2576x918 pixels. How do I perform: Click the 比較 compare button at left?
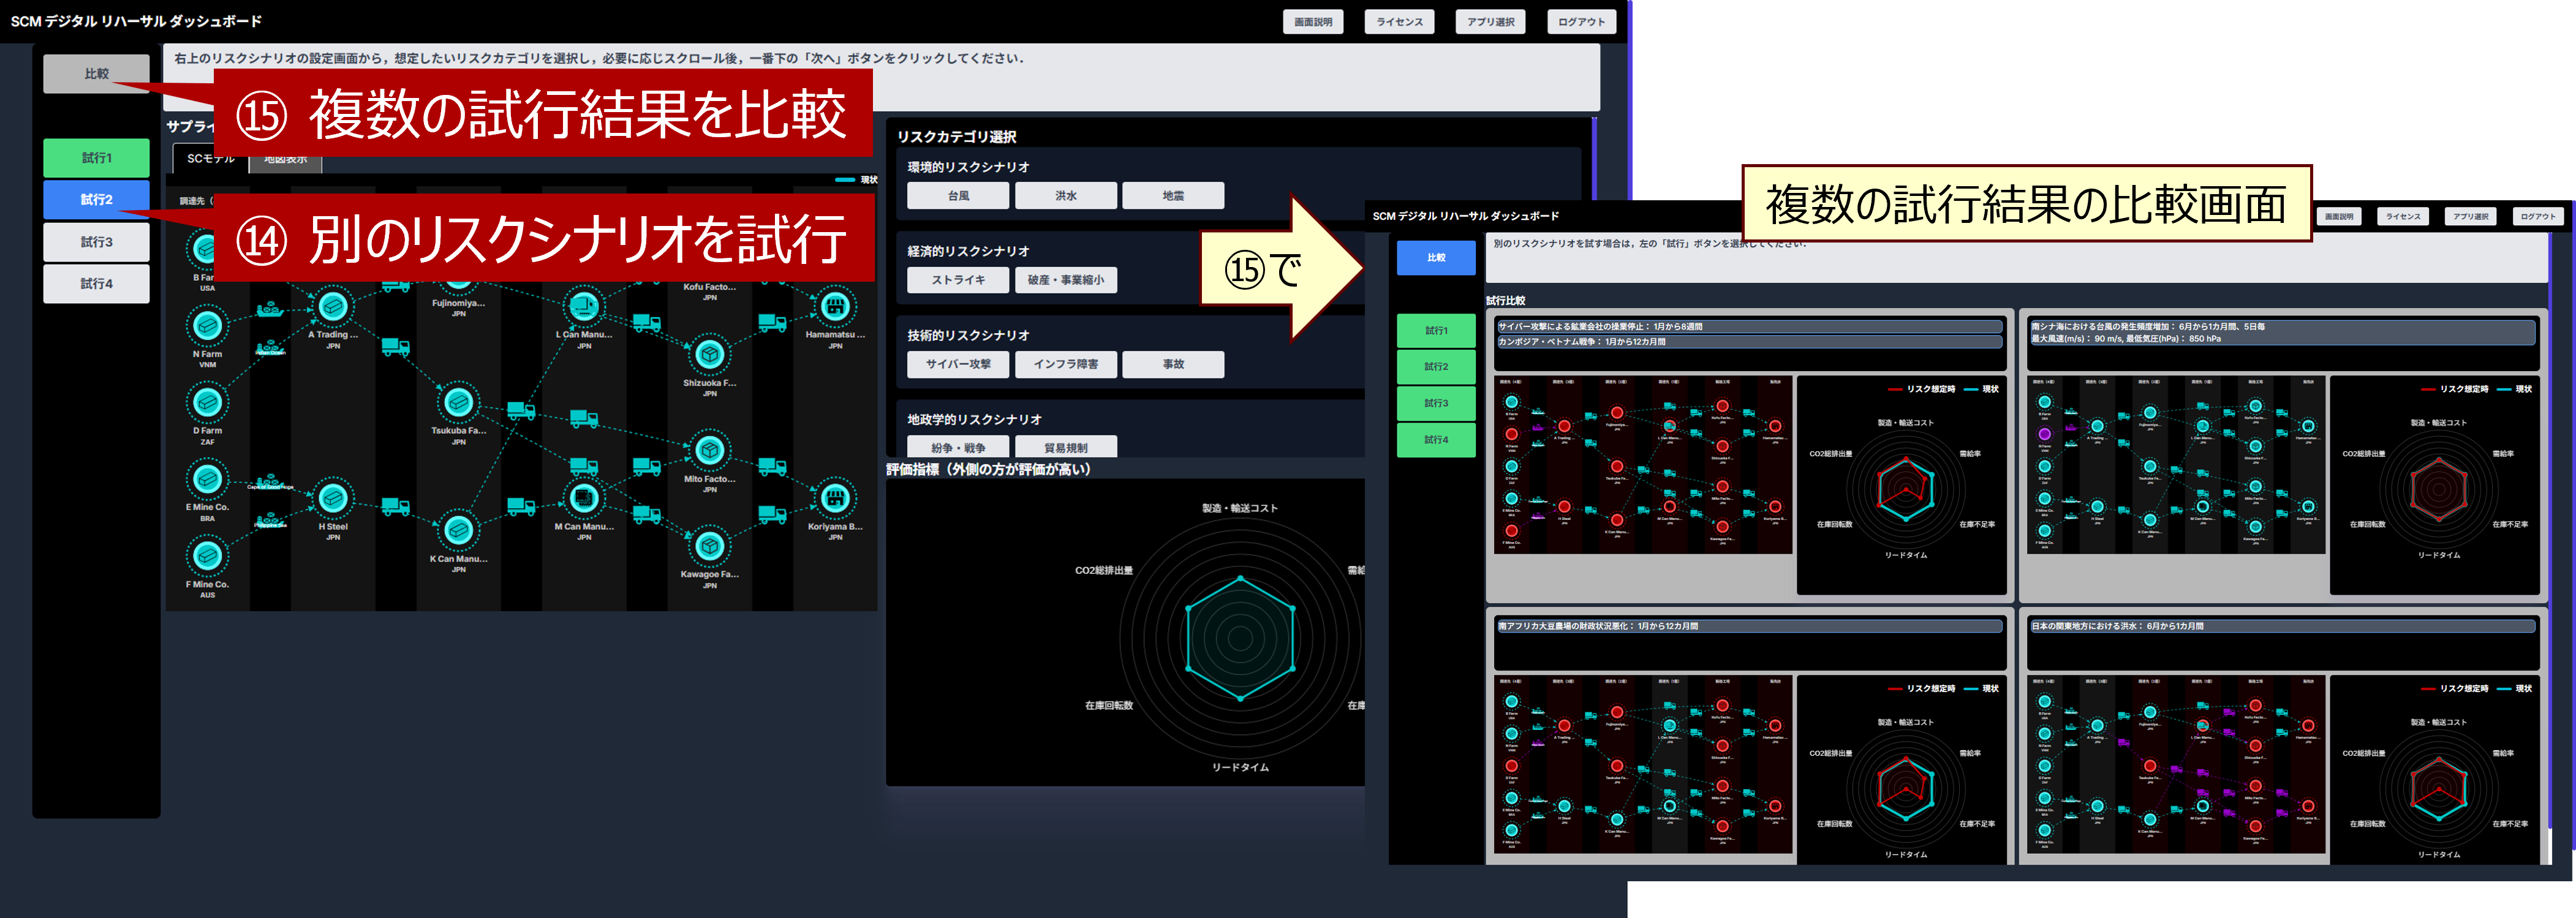click(x=96, y=74)
